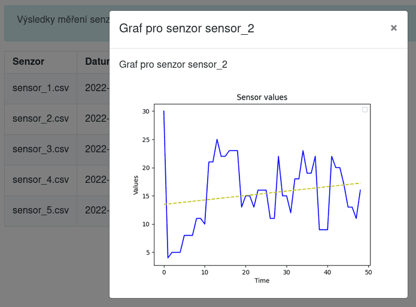Click the modal header title text

coord(186,28)
